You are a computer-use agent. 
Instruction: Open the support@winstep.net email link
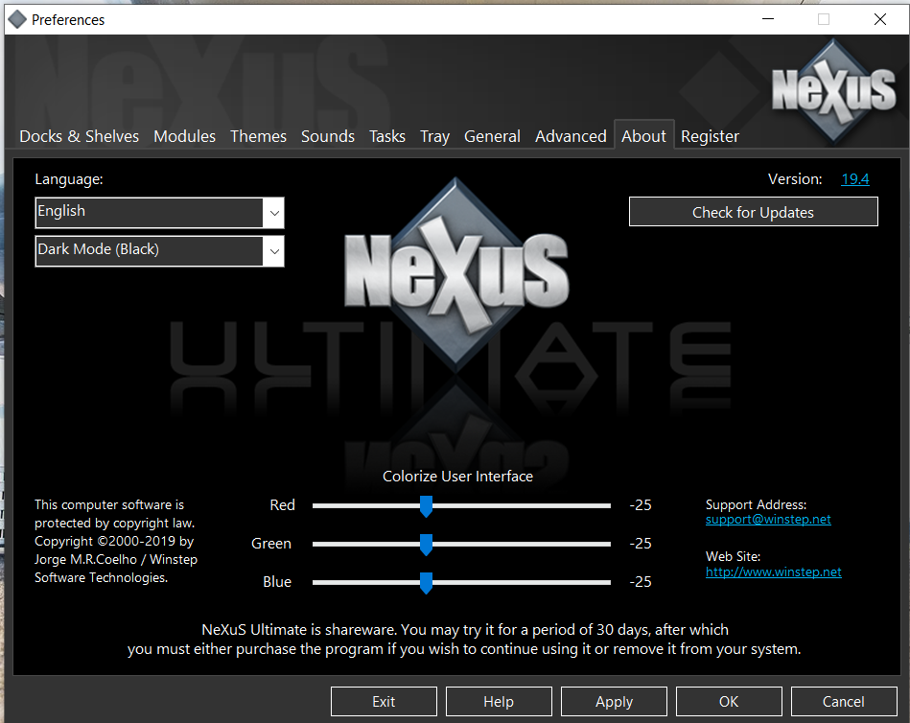pyautogui.click(x=768, y=520)
